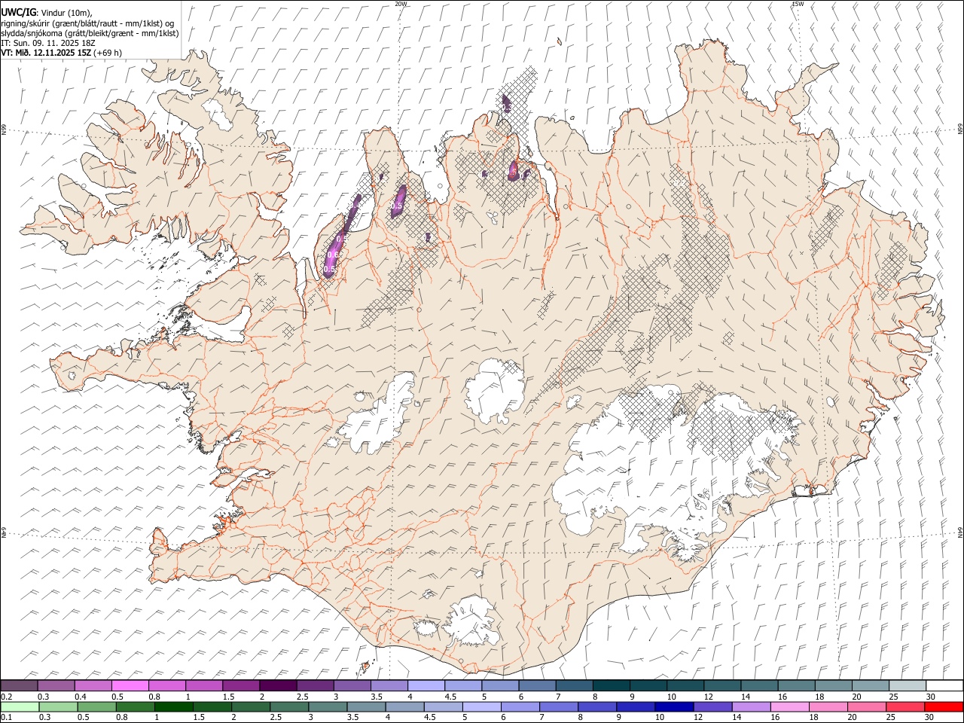Click the lilac 14 swatch, lower legend
Image resolution: width=964 pixels, height=723 pixels.
coord(751,707)
